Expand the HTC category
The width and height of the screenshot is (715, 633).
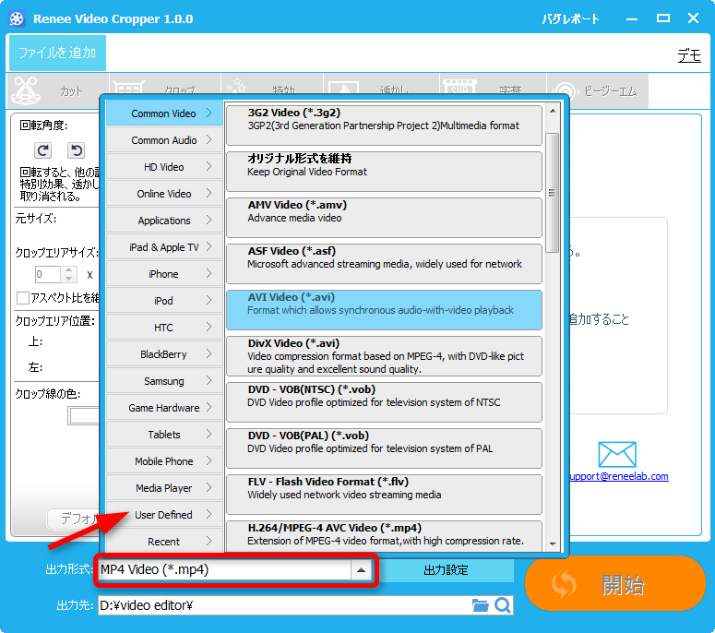coord(164,328)
